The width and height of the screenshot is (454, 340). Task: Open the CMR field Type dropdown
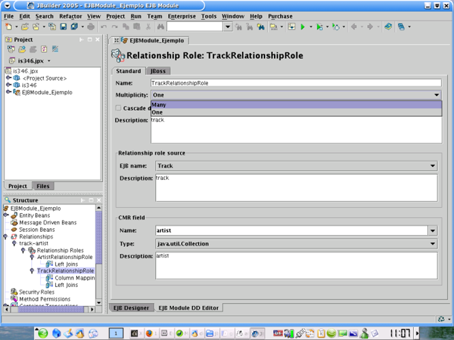click(433, 244)
